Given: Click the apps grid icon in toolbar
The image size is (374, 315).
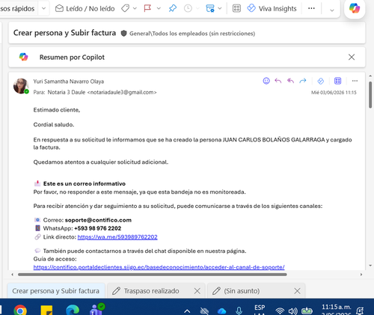Looking at the screenshot, I should tap(236, 8).
